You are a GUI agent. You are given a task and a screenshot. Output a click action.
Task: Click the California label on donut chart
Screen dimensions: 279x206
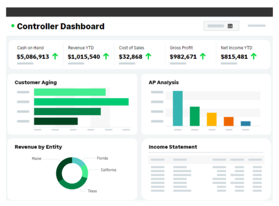(108, 170)
